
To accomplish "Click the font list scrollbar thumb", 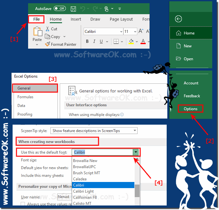I will (137, 191).
